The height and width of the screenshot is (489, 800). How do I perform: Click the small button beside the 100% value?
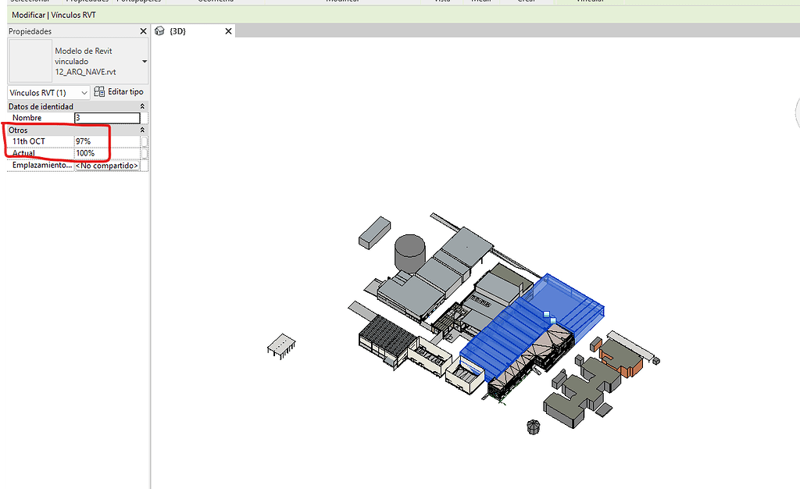click(145, 153)
